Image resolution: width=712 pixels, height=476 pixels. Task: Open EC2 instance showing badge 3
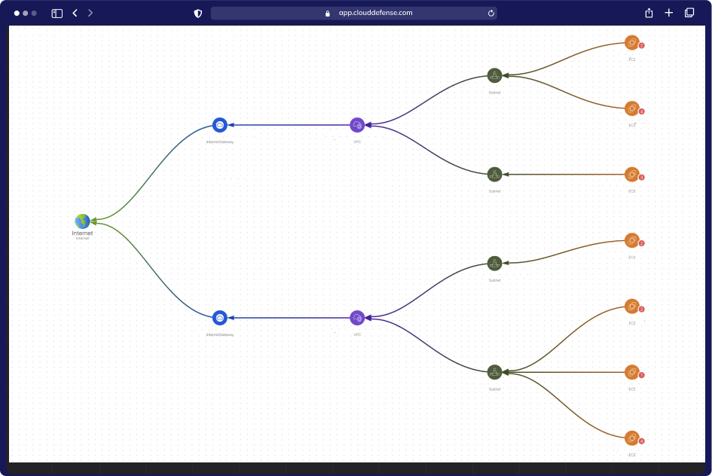631,174
